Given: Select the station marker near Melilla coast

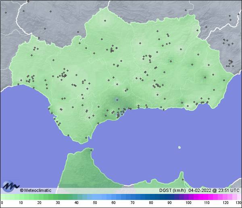Looking at the screenshot, I should click(183, 179).
